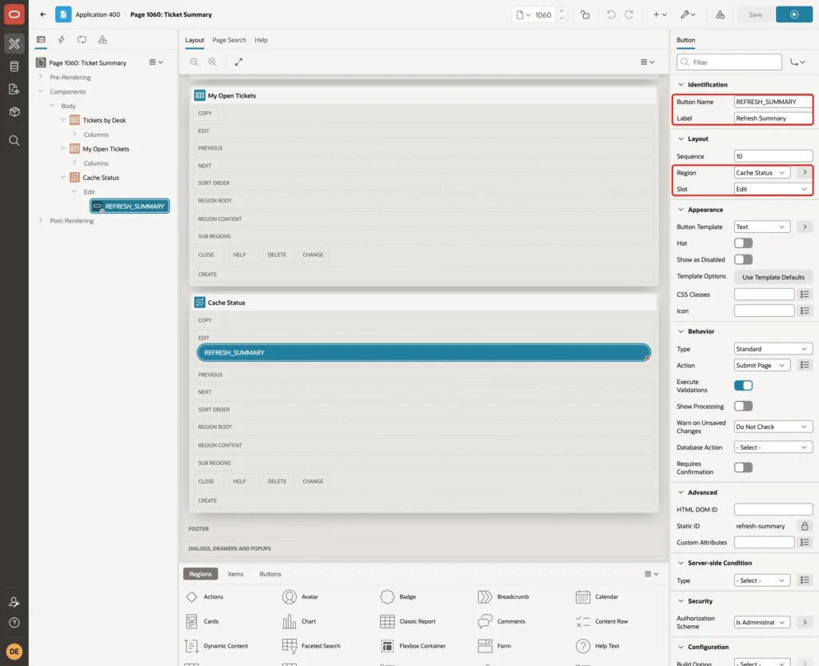This screenshot has width=819, height=666.
Task: Expand the Post-Rendering tree node
Action: (41, 220)
